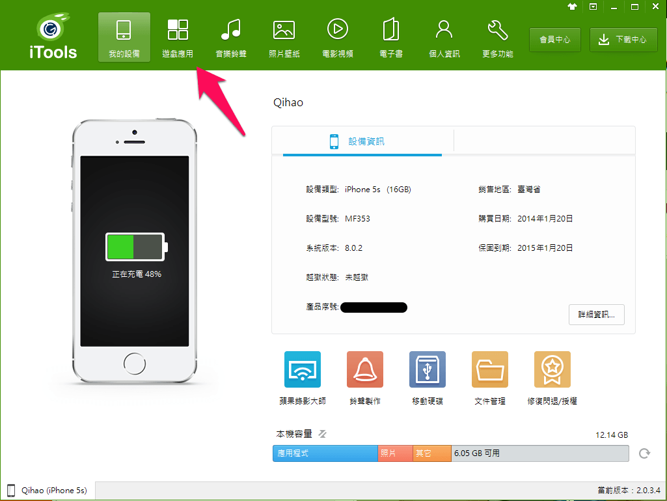Open 移動硬碟 portable disk tool
This screenshot has height=501, width=667.
[428, 379]
